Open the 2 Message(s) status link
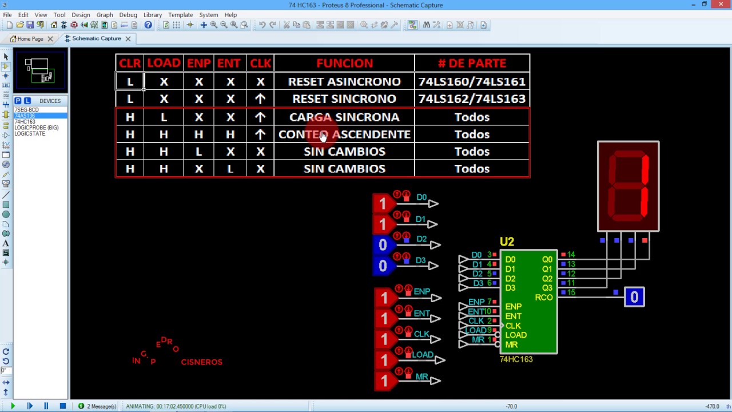 [98, 406]
